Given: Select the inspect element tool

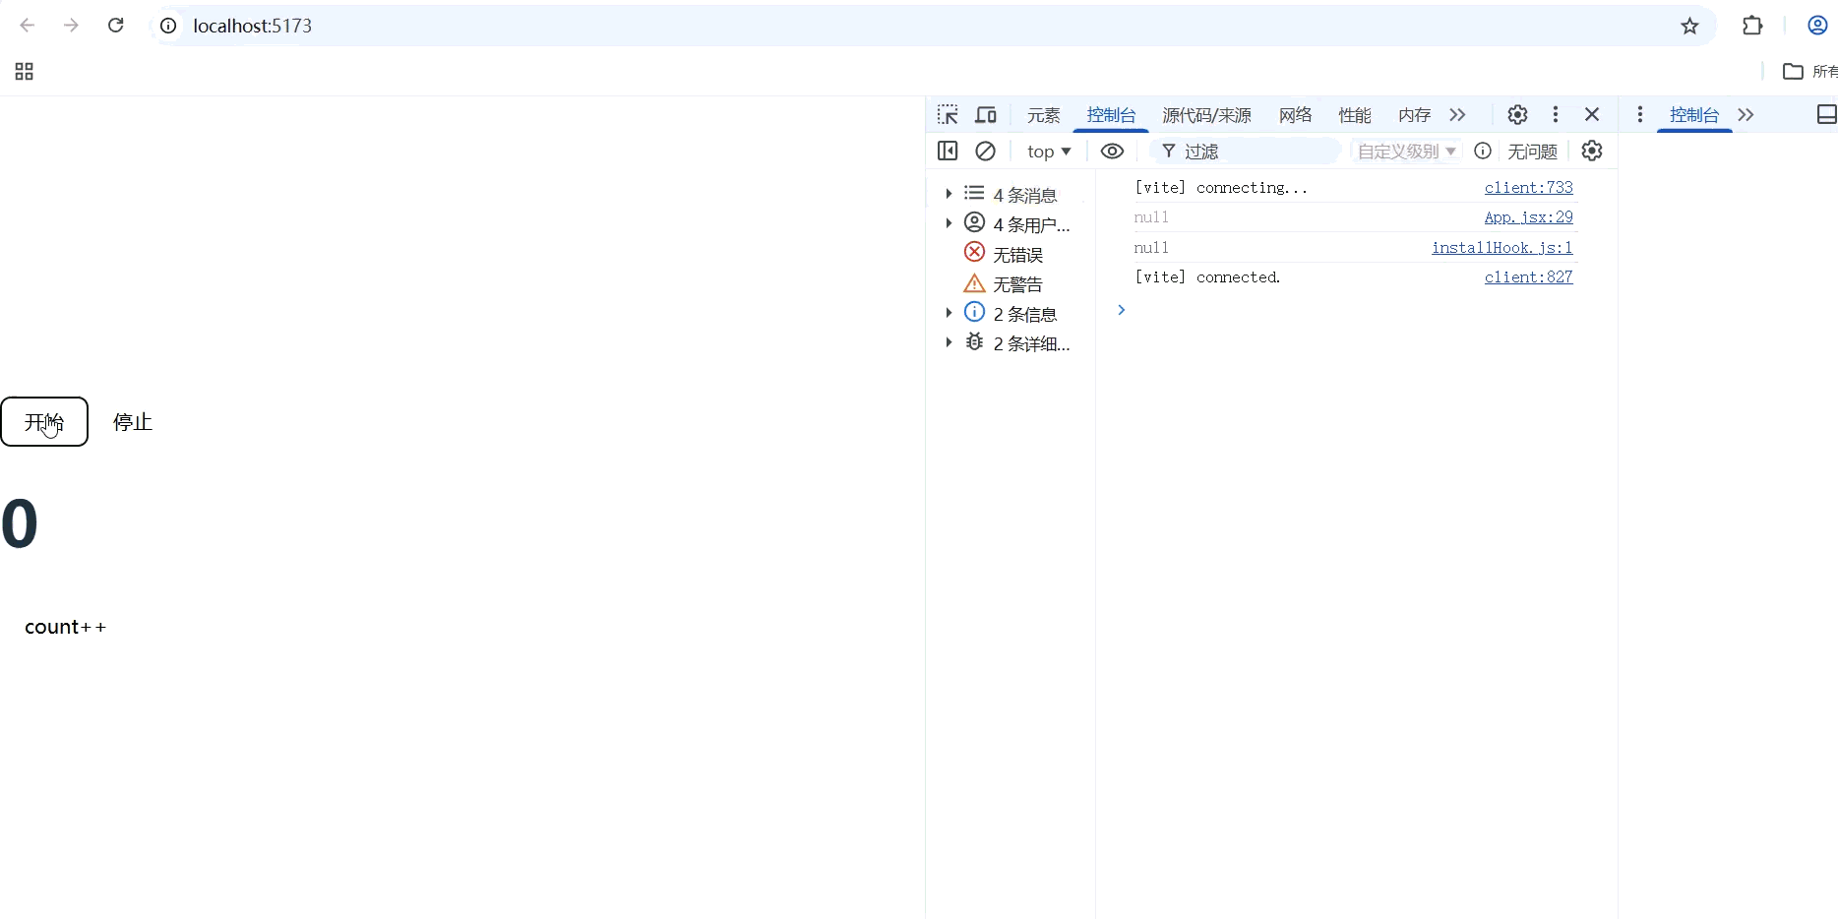Looking at the screenshot, I should pos(948,114).
